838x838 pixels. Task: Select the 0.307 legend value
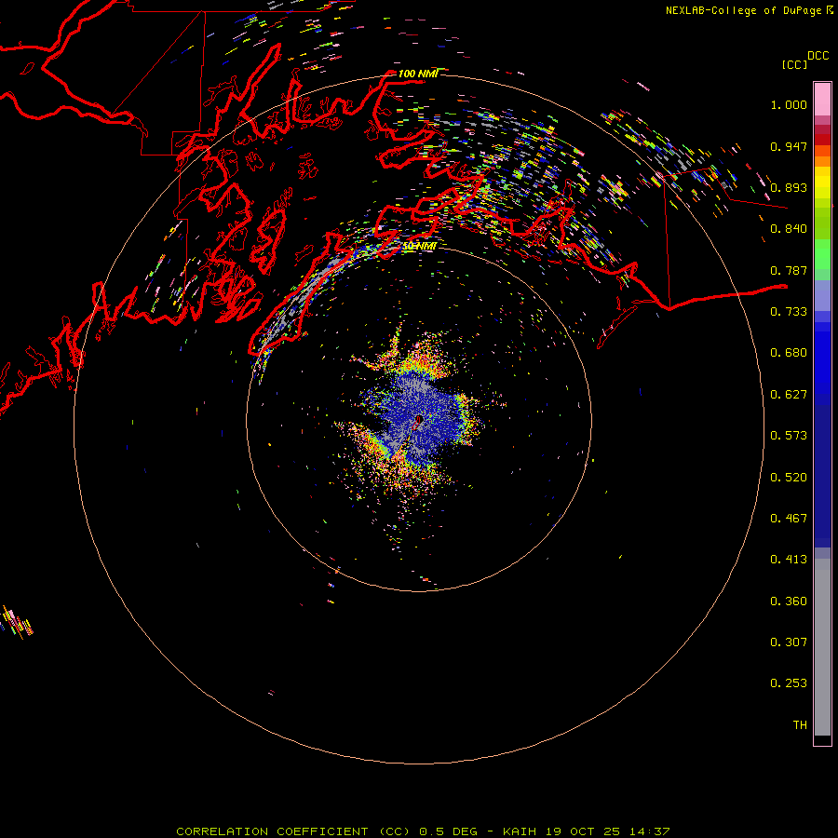pos(789,642)
